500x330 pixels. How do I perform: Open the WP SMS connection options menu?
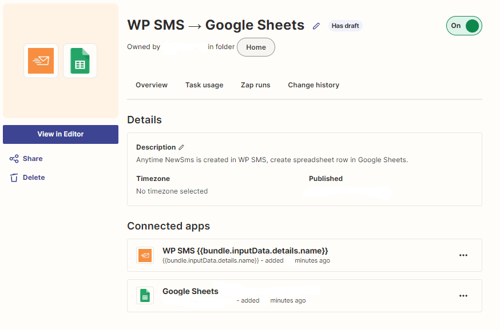[463, 255]
